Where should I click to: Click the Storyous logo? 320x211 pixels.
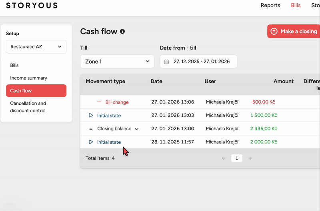pos(32,6)
